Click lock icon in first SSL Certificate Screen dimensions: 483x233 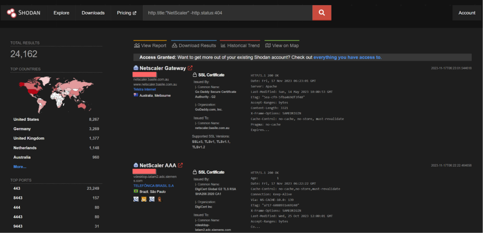pyautogui.click(x=194, y=75)
